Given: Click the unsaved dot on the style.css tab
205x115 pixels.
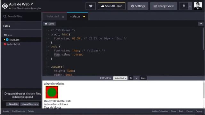Looking at the screenshot, I should pyautogui.click(x=84, y=17).
